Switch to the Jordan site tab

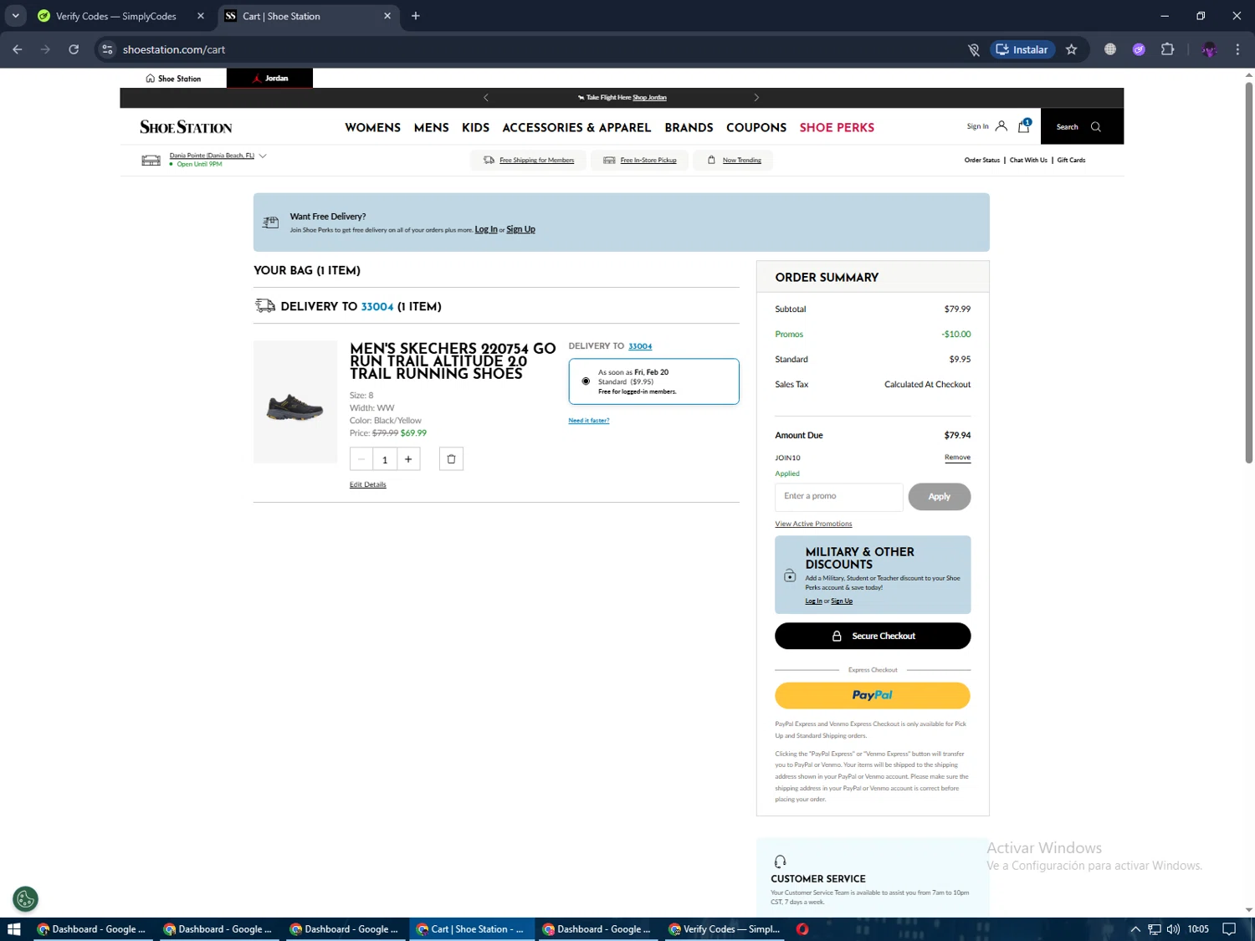click(270, 79)
